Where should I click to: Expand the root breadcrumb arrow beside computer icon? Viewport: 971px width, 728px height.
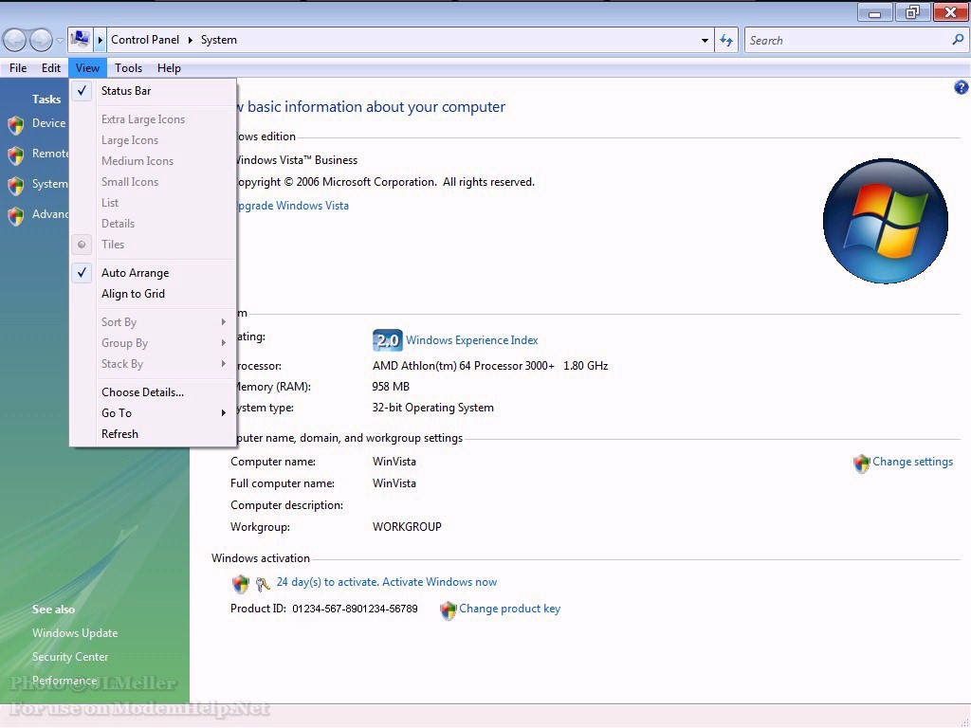point(100,40)
